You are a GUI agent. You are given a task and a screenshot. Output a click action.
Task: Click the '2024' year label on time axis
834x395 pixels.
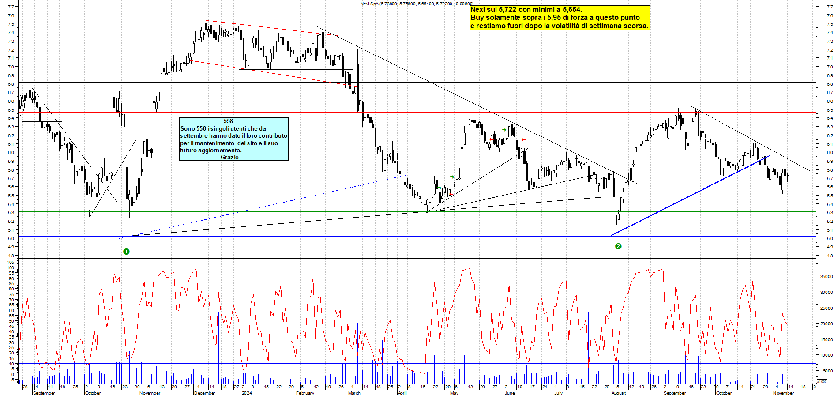click(x=247, y=393)
